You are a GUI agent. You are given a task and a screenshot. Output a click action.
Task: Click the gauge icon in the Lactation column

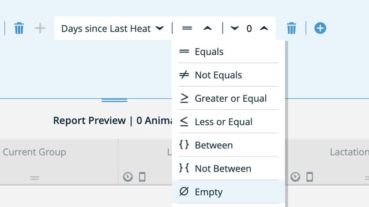295,177
